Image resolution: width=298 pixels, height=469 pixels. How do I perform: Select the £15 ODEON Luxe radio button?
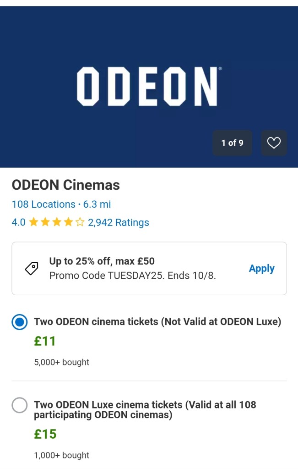pyautogui.click(x=20, y=405)
